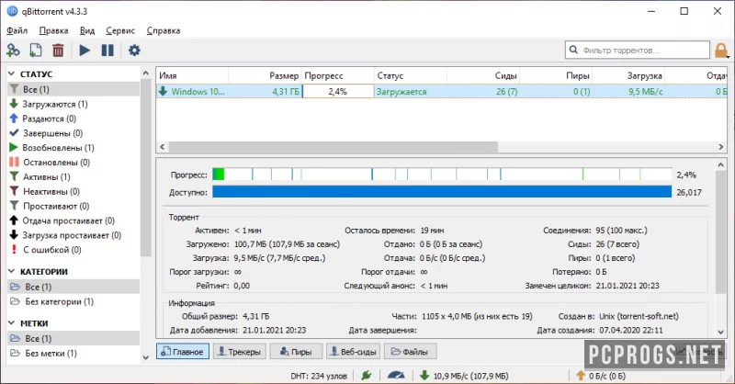Select the С ошибкой (0) filter
735x384 pixels.
coord(52,250)
